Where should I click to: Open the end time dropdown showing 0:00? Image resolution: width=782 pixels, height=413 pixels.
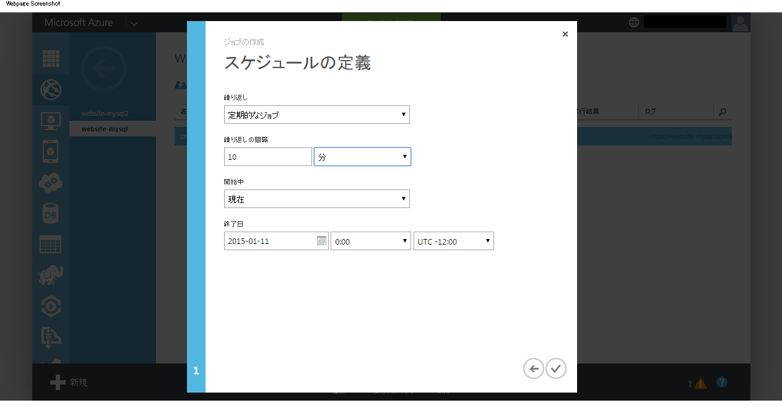pyautogui.click(x=370, y=241)
